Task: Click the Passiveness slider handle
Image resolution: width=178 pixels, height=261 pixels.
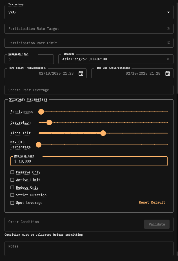Action: pyautogui.click(x=41, y=112)
